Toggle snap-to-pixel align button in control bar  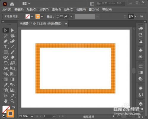pyautogui.click(x=131, y=16)
